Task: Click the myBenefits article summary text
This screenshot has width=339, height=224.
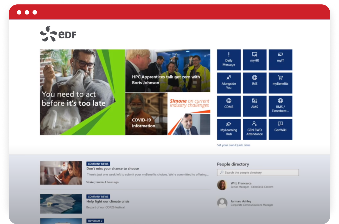Action: (x=148, y=174)
